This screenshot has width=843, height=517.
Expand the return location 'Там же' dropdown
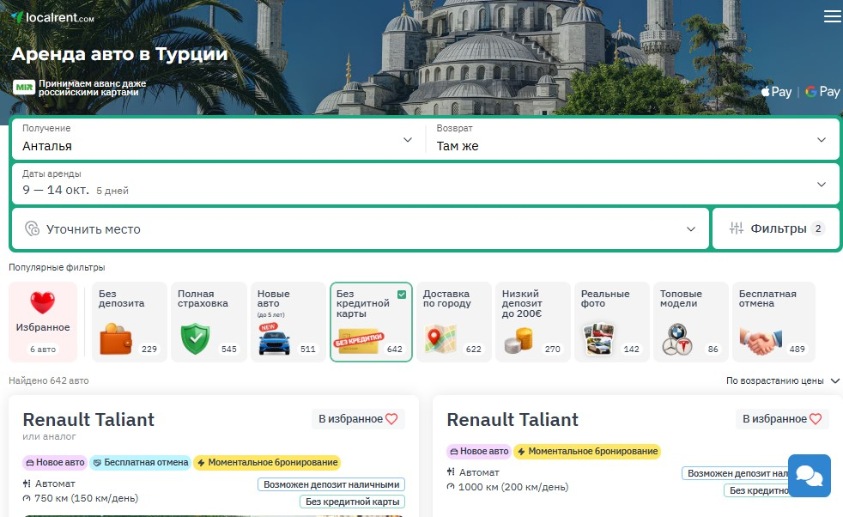[632, 139]
